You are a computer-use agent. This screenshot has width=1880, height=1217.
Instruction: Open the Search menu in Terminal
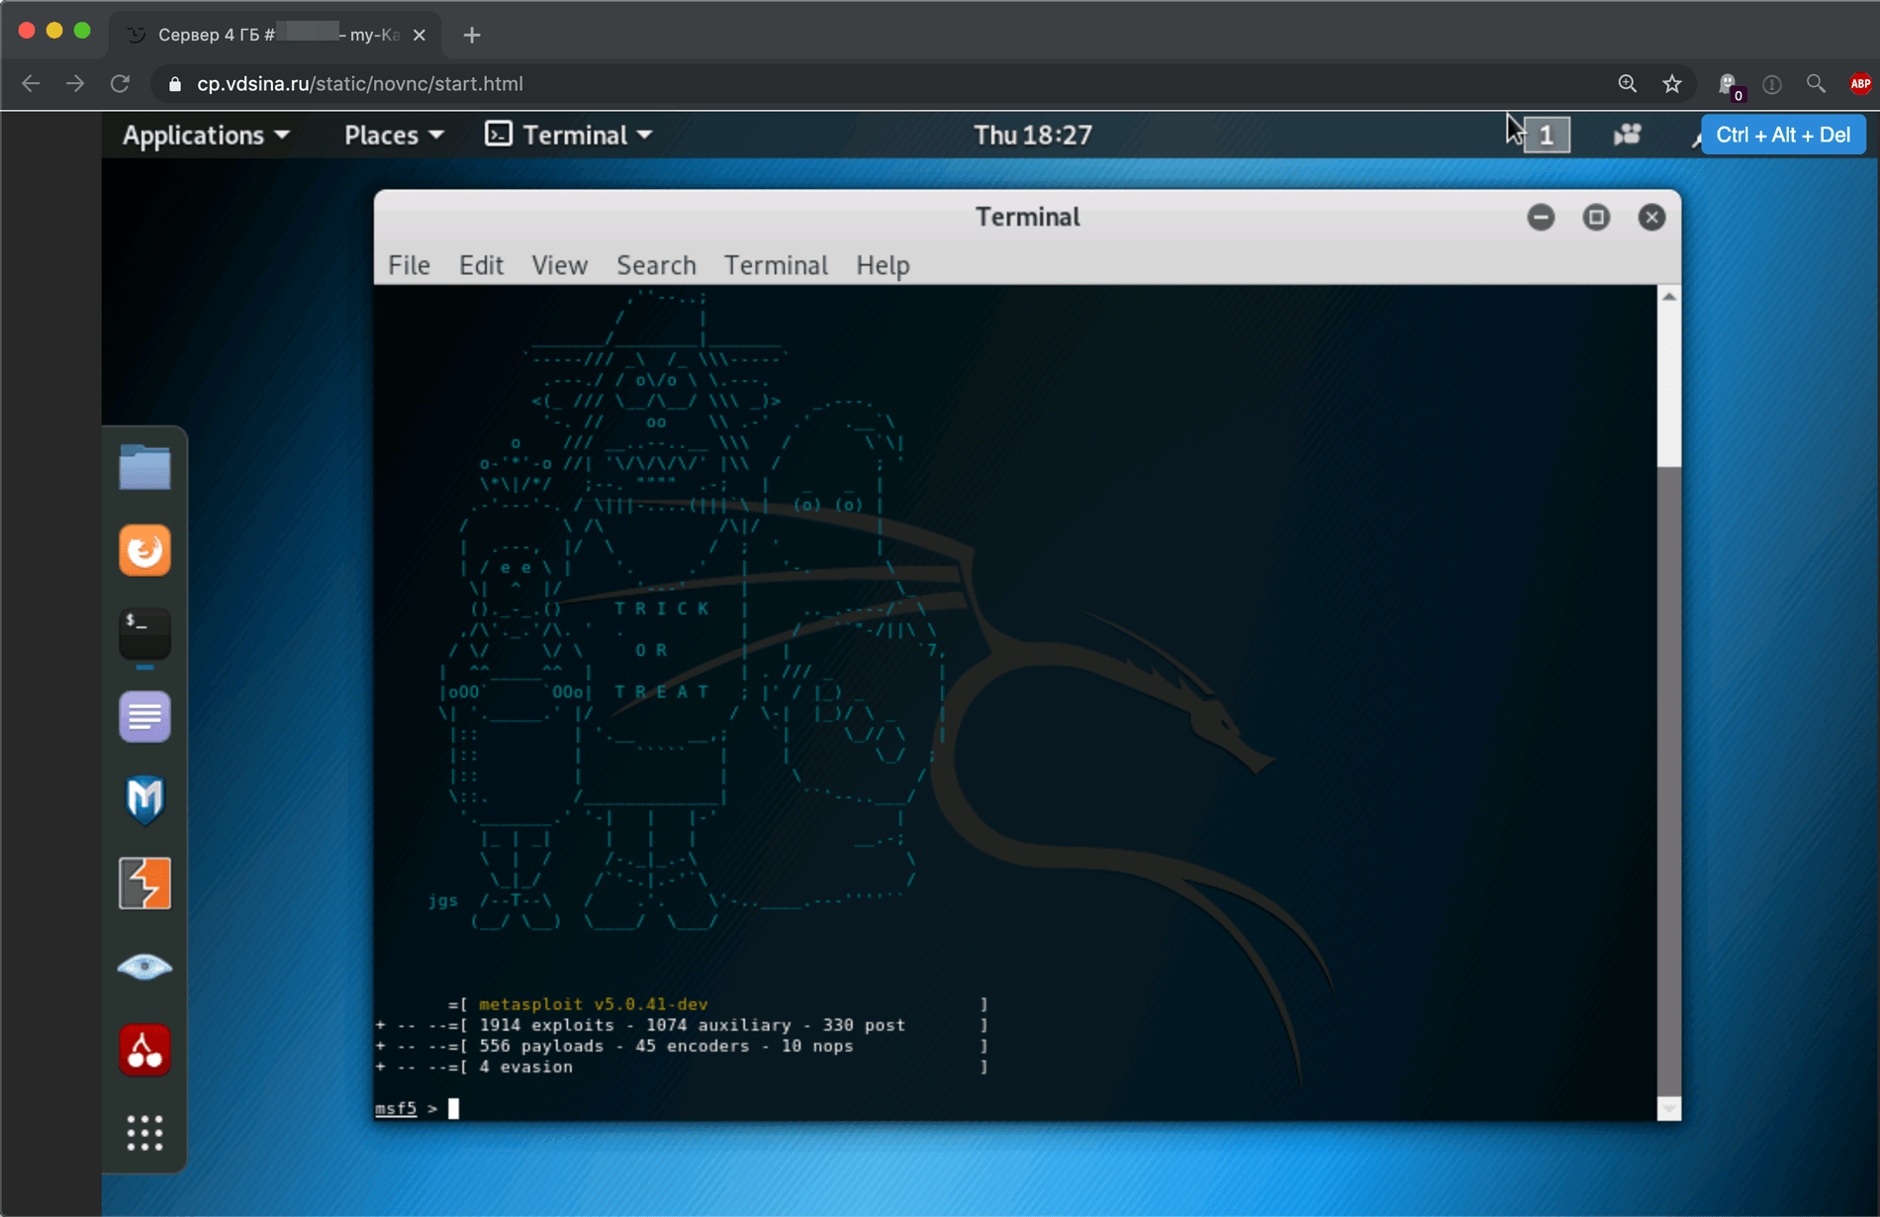[656, 265]
